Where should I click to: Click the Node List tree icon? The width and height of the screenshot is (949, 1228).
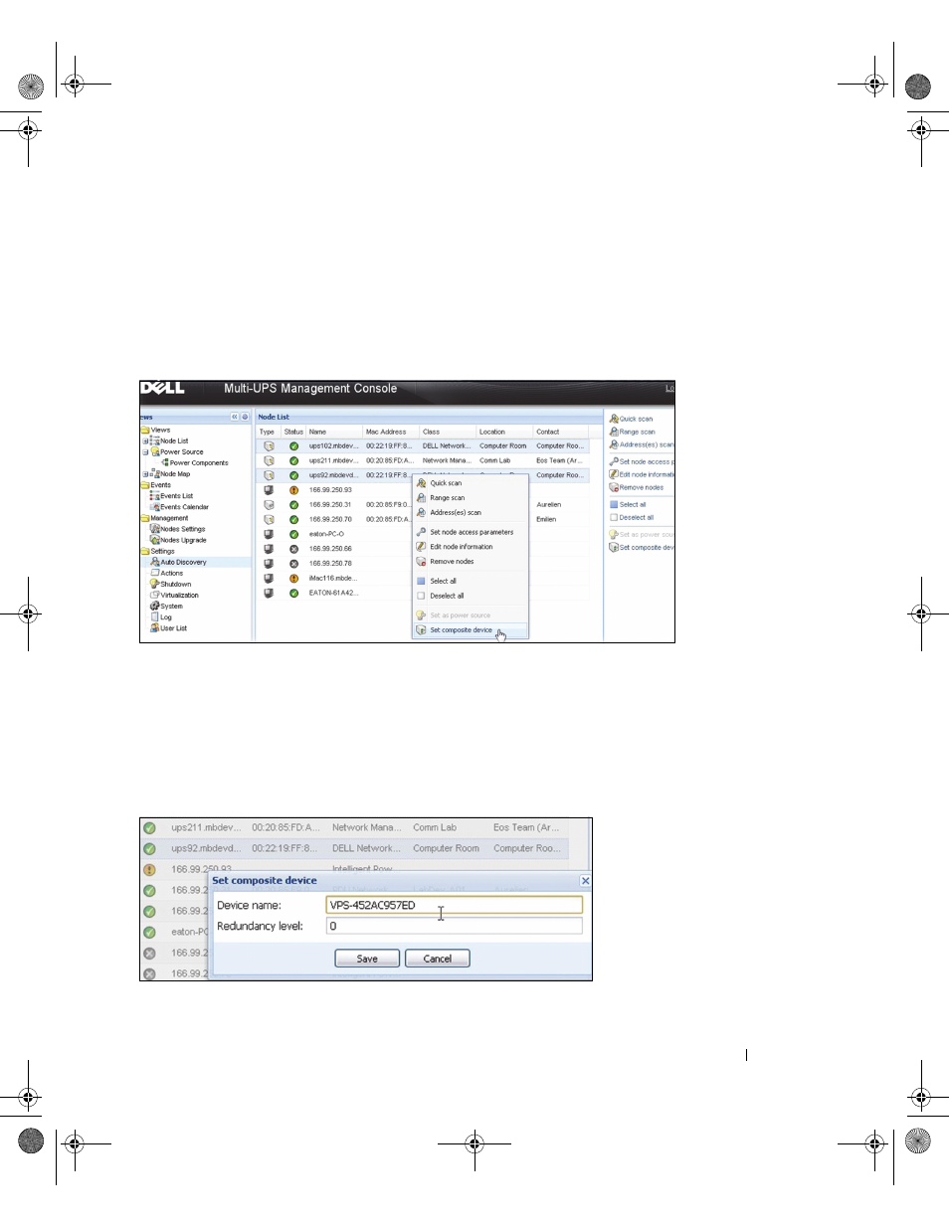(x=155, y=440)
